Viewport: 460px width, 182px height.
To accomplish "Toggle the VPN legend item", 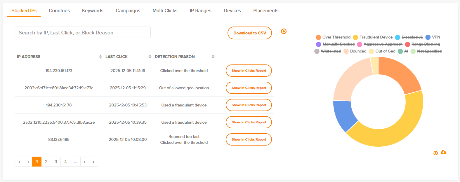I will tap(433, 37).
